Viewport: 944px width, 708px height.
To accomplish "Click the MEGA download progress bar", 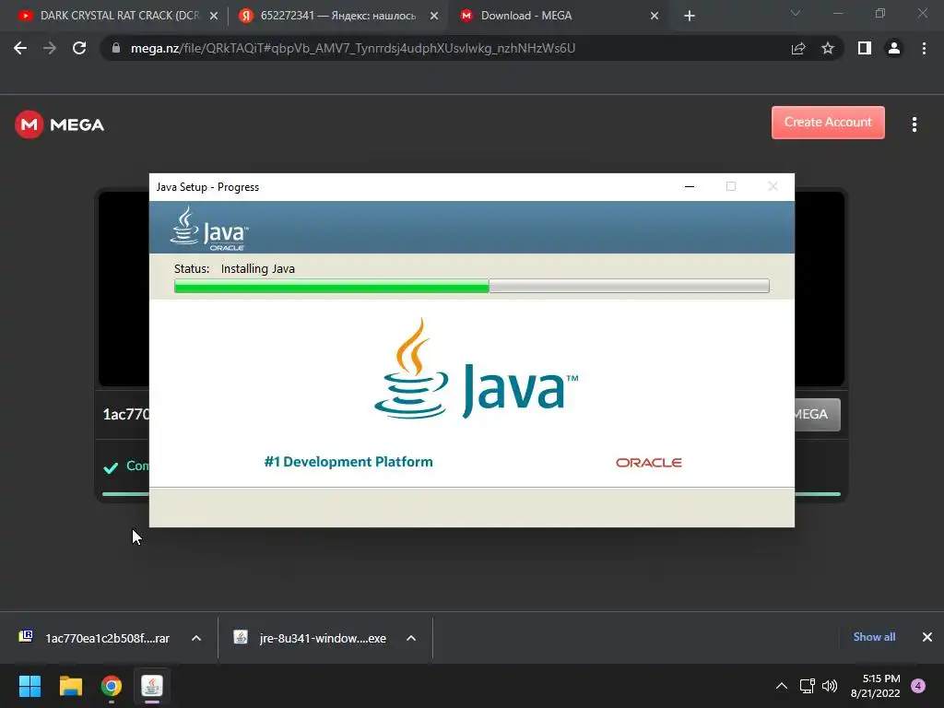I will pyautogui.click(x=125, y=494).
